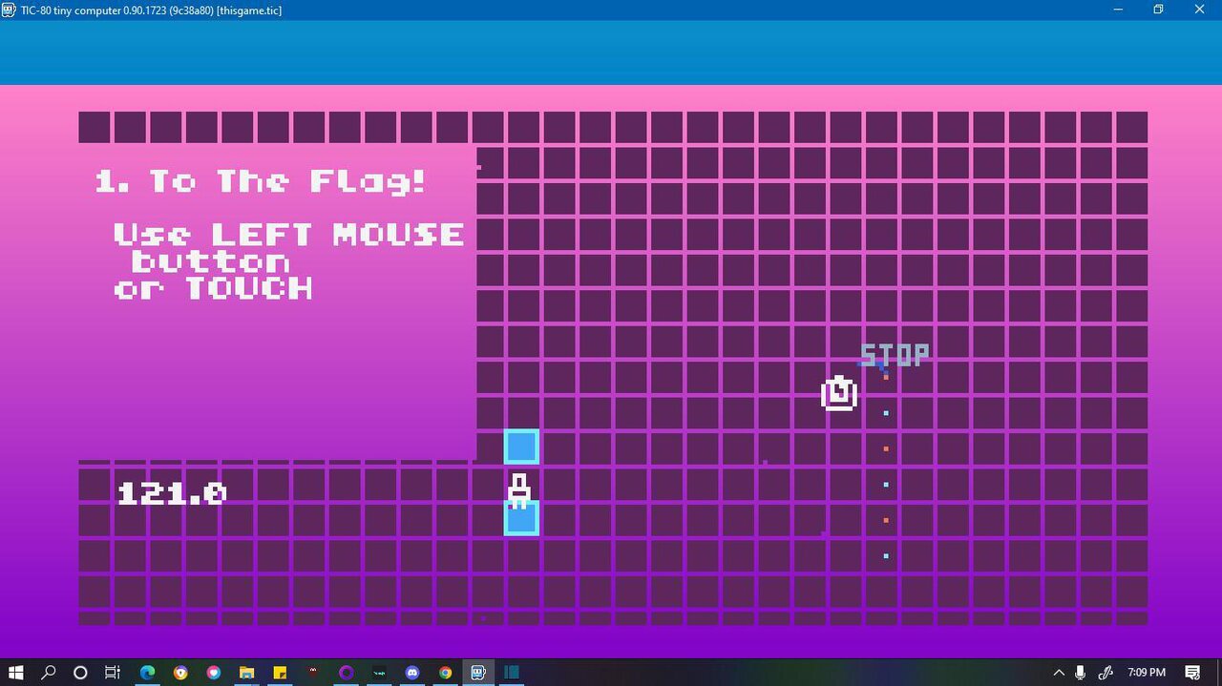
Task: Open the Windows Start menu
Action: pos(16,673)
